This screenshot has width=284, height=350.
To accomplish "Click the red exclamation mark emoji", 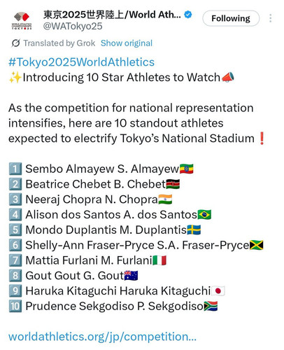I will 262,139.
